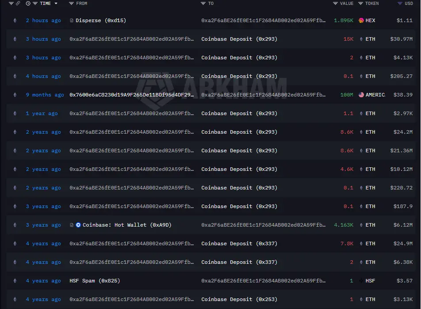This screenshot has width=421, height=309.
Task: Select the 1.895K value in HEX row
Action: (344, 20)
